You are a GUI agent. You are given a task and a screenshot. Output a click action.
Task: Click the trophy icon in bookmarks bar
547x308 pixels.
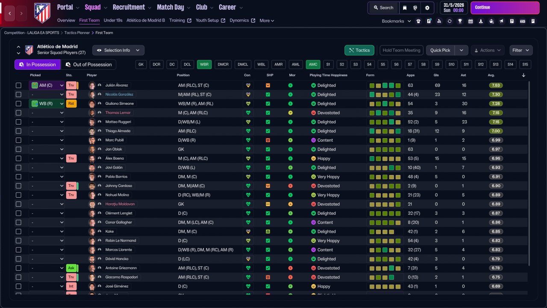[x=460, y=21]
